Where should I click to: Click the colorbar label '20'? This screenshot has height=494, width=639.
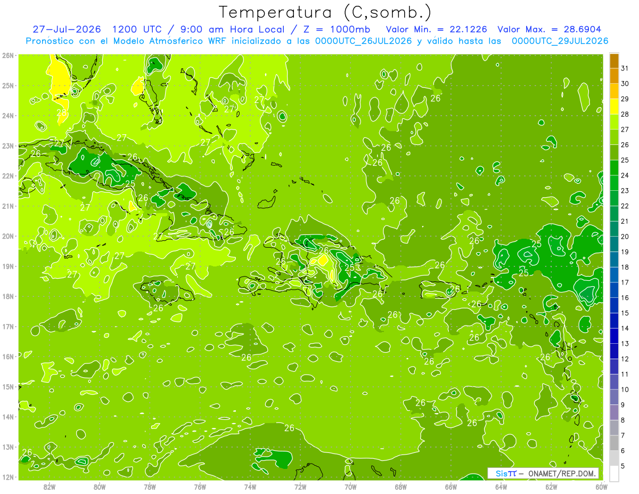point(625,237)
